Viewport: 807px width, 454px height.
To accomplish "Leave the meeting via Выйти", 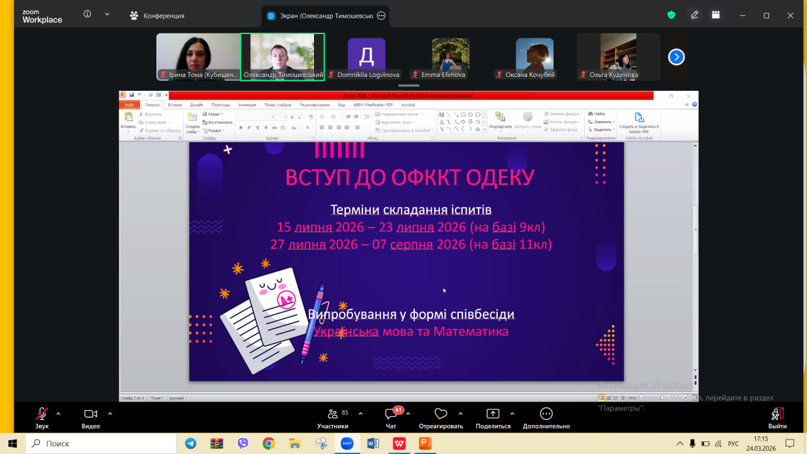I will (x=777, y=414).
